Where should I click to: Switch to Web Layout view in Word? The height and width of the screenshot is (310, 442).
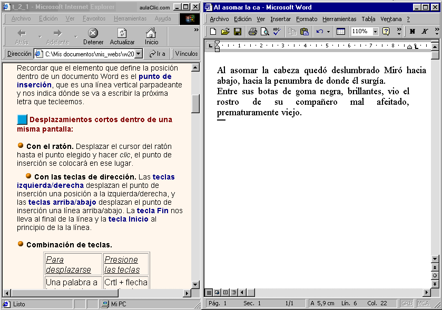[x=217, y=292]
